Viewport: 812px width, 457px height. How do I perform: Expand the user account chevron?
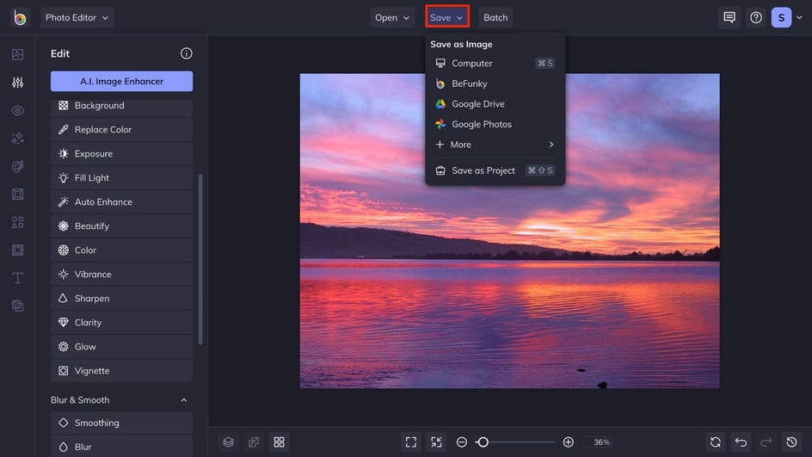click(x=799, y=17)
